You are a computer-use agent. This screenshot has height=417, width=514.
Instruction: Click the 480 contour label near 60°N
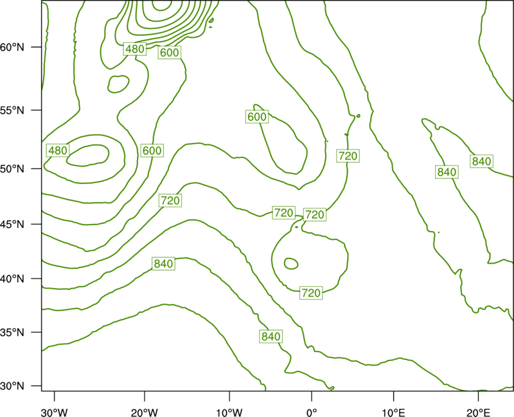135,49
